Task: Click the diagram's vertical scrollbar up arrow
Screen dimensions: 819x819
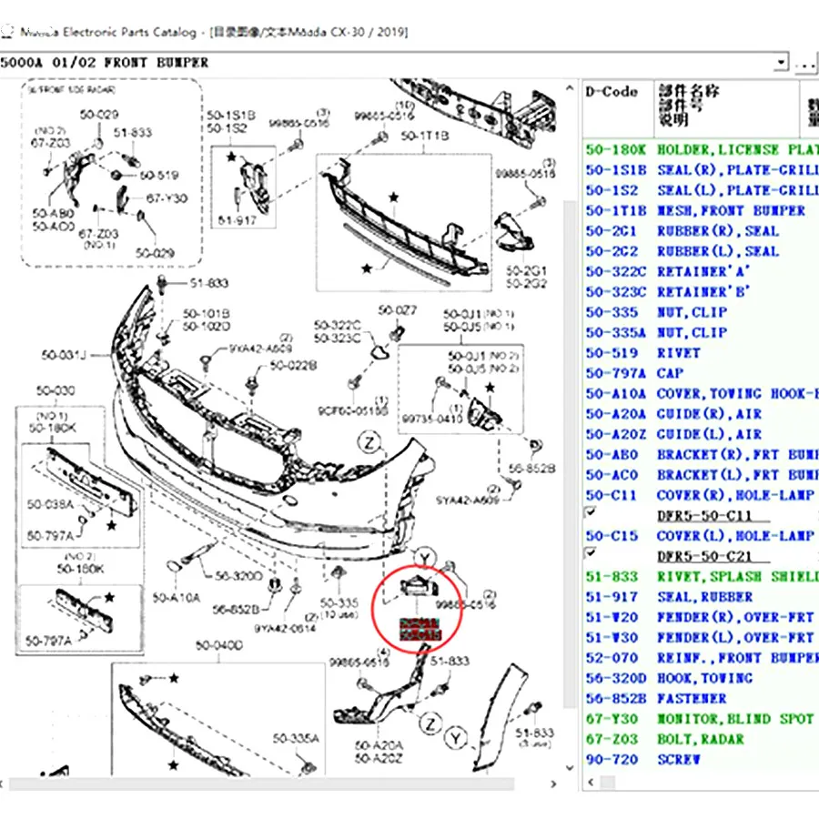Action: pyautogui.click(x=570, y=89)
